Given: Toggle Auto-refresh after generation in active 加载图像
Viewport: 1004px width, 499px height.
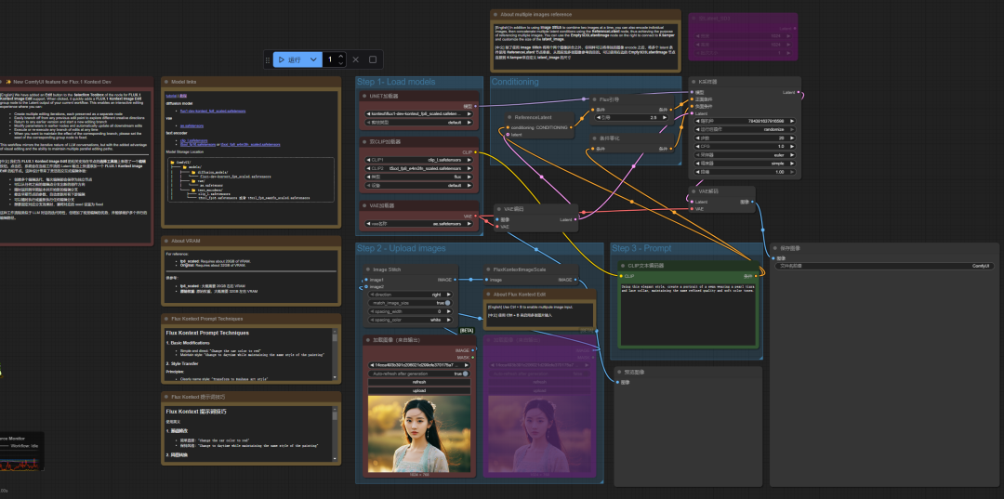Looking at the screenshot, I should pos(420,374).
